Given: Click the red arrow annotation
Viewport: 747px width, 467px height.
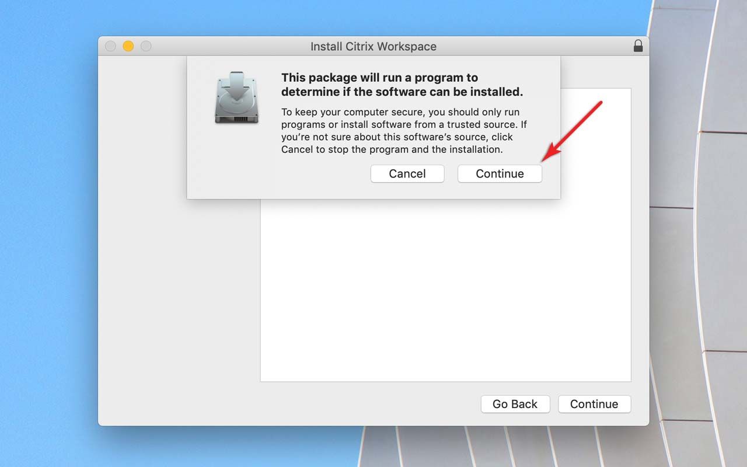Looking at the screenshot, I should click(571, 132).
